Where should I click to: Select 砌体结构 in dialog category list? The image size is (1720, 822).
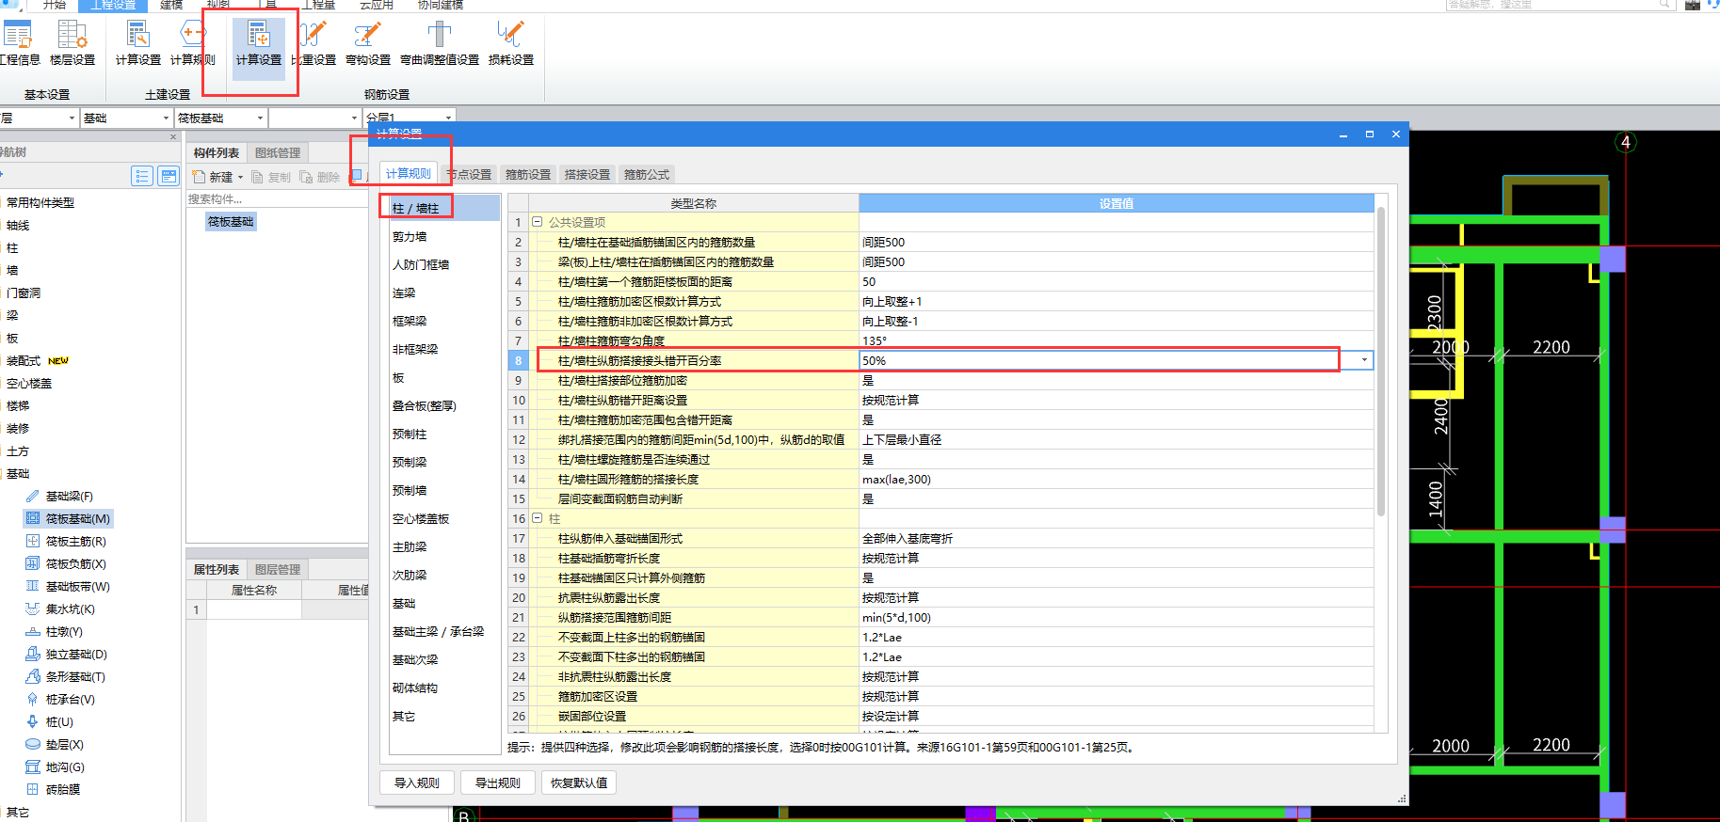[415, 688]
